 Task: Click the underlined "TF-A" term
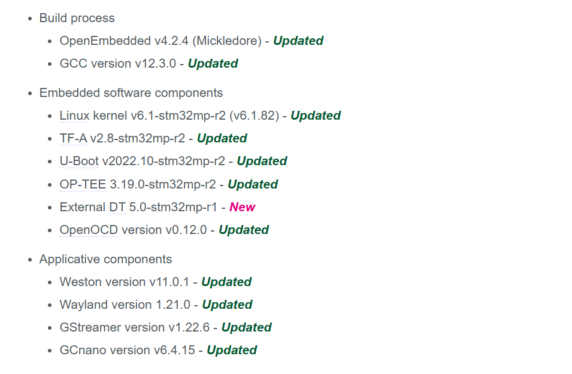(73, 138)
